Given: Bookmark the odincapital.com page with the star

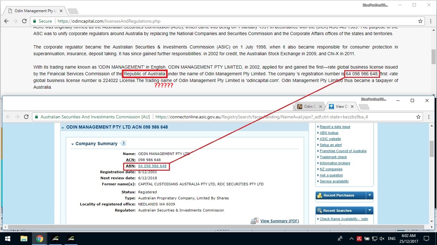Looking at the screenshot, I should click(420, 21).
